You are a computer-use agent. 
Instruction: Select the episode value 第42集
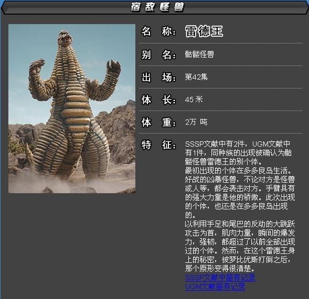(196, 77)
